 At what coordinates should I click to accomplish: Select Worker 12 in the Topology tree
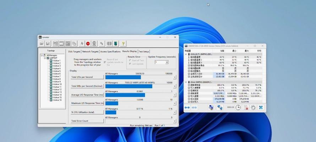click(57, 89)
